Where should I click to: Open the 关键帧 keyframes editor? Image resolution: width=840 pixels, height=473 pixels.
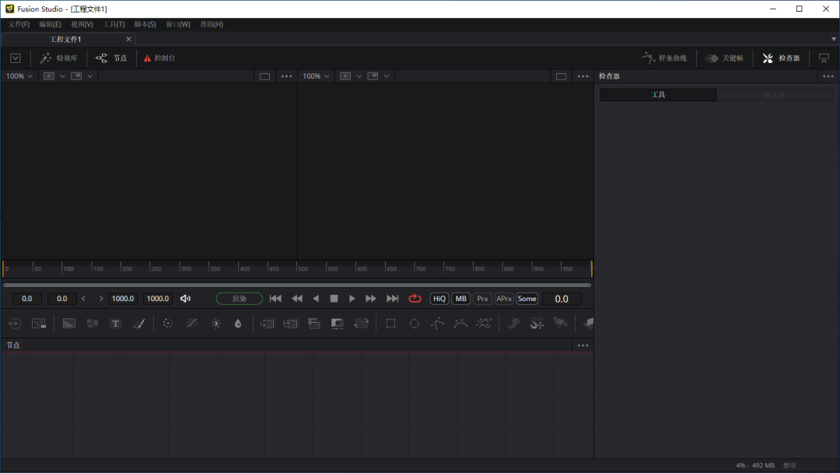[x=724, y=58]
